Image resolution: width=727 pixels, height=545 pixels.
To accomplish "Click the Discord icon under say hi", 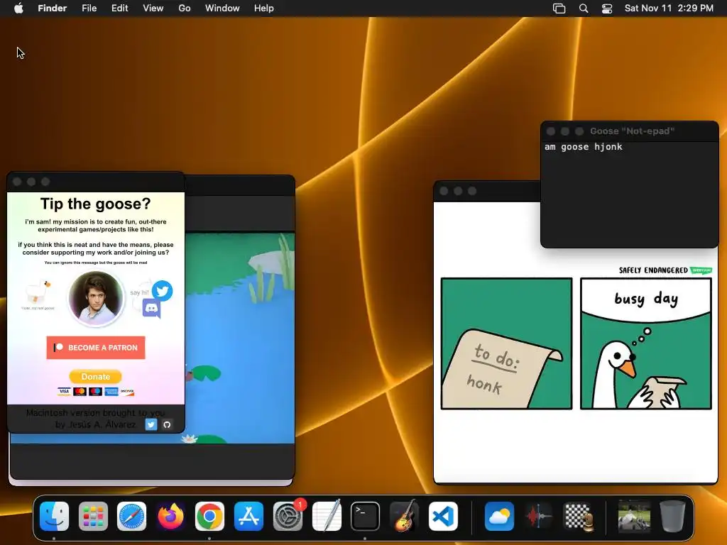I will 151,308.
